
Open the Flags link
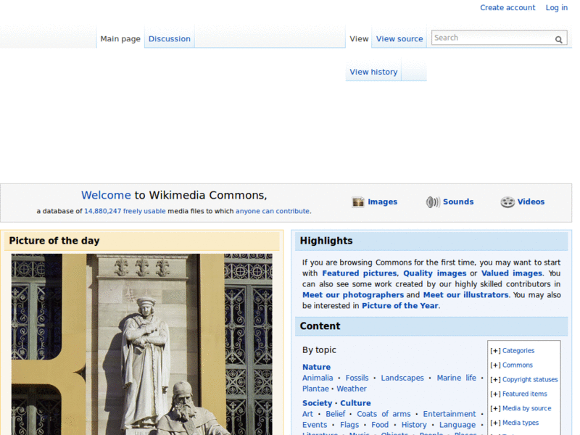click(x=349, y=425)
